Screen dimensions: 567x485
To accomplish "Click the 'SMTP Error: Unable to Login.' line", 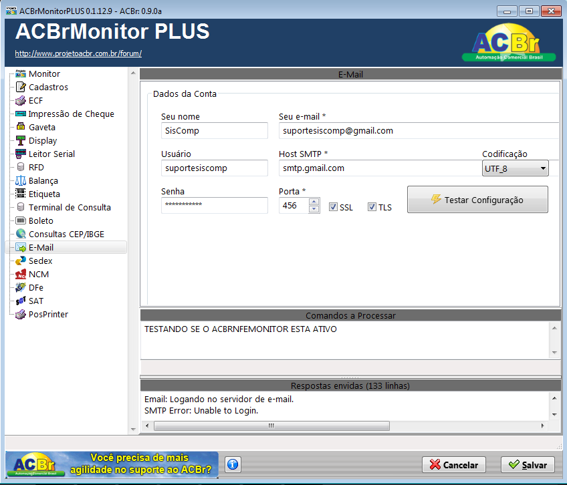I will click(201, 411).
